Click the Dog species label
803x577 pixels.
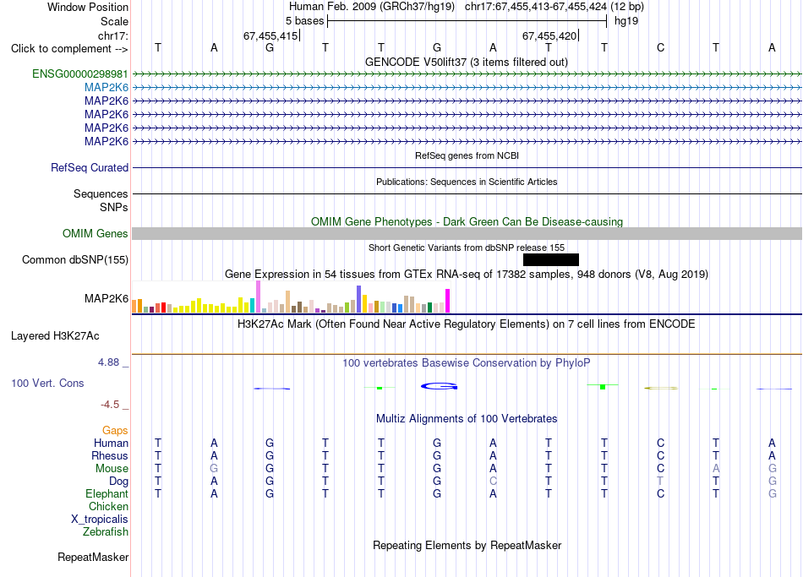pyautogui.click(x=118, y=482)
